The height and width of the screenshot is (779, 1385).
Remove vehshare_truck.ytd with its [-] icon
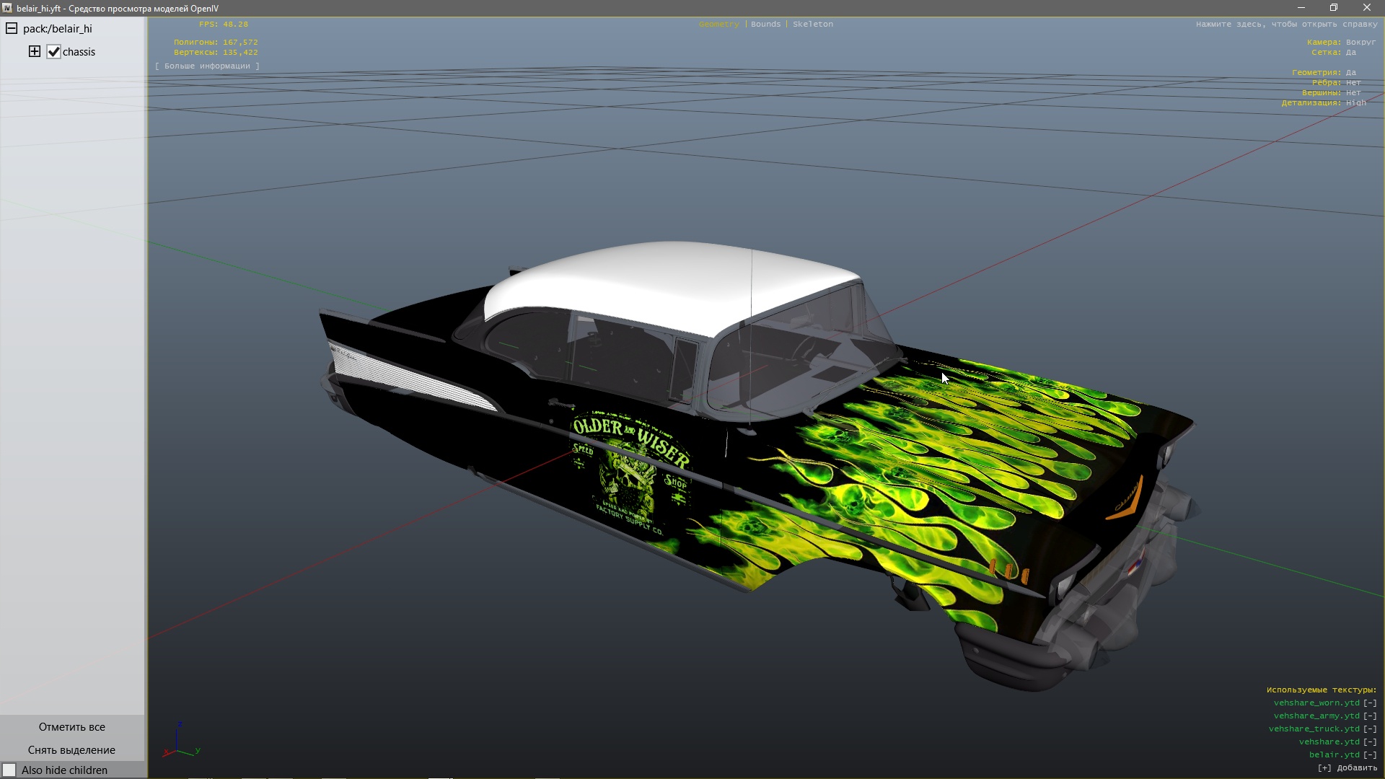tap(1369, 729)
